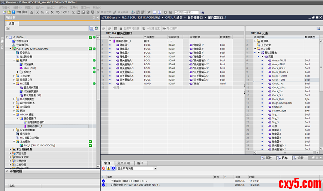This screenshot has width=323, height=191.
Task: Collapse the 程序块 folder in project tree
Action: pos(14,60)
